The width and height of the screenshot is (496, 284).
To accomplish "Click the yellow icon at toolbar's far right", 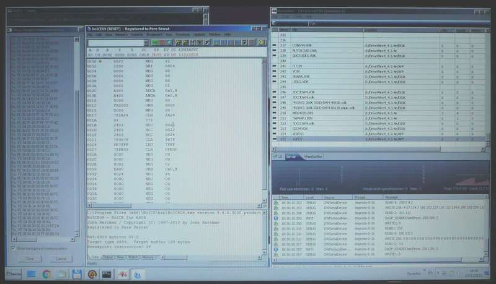I will tap(262, 42).
